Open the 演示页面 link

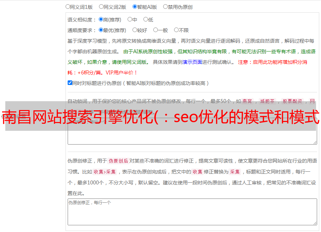pyautogui.click(x=192, y=62)
